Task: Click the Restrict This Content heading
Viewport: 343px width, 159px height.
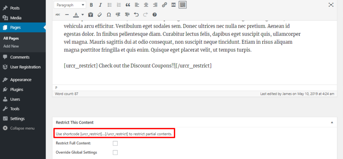Action: (x=75, y=123)
